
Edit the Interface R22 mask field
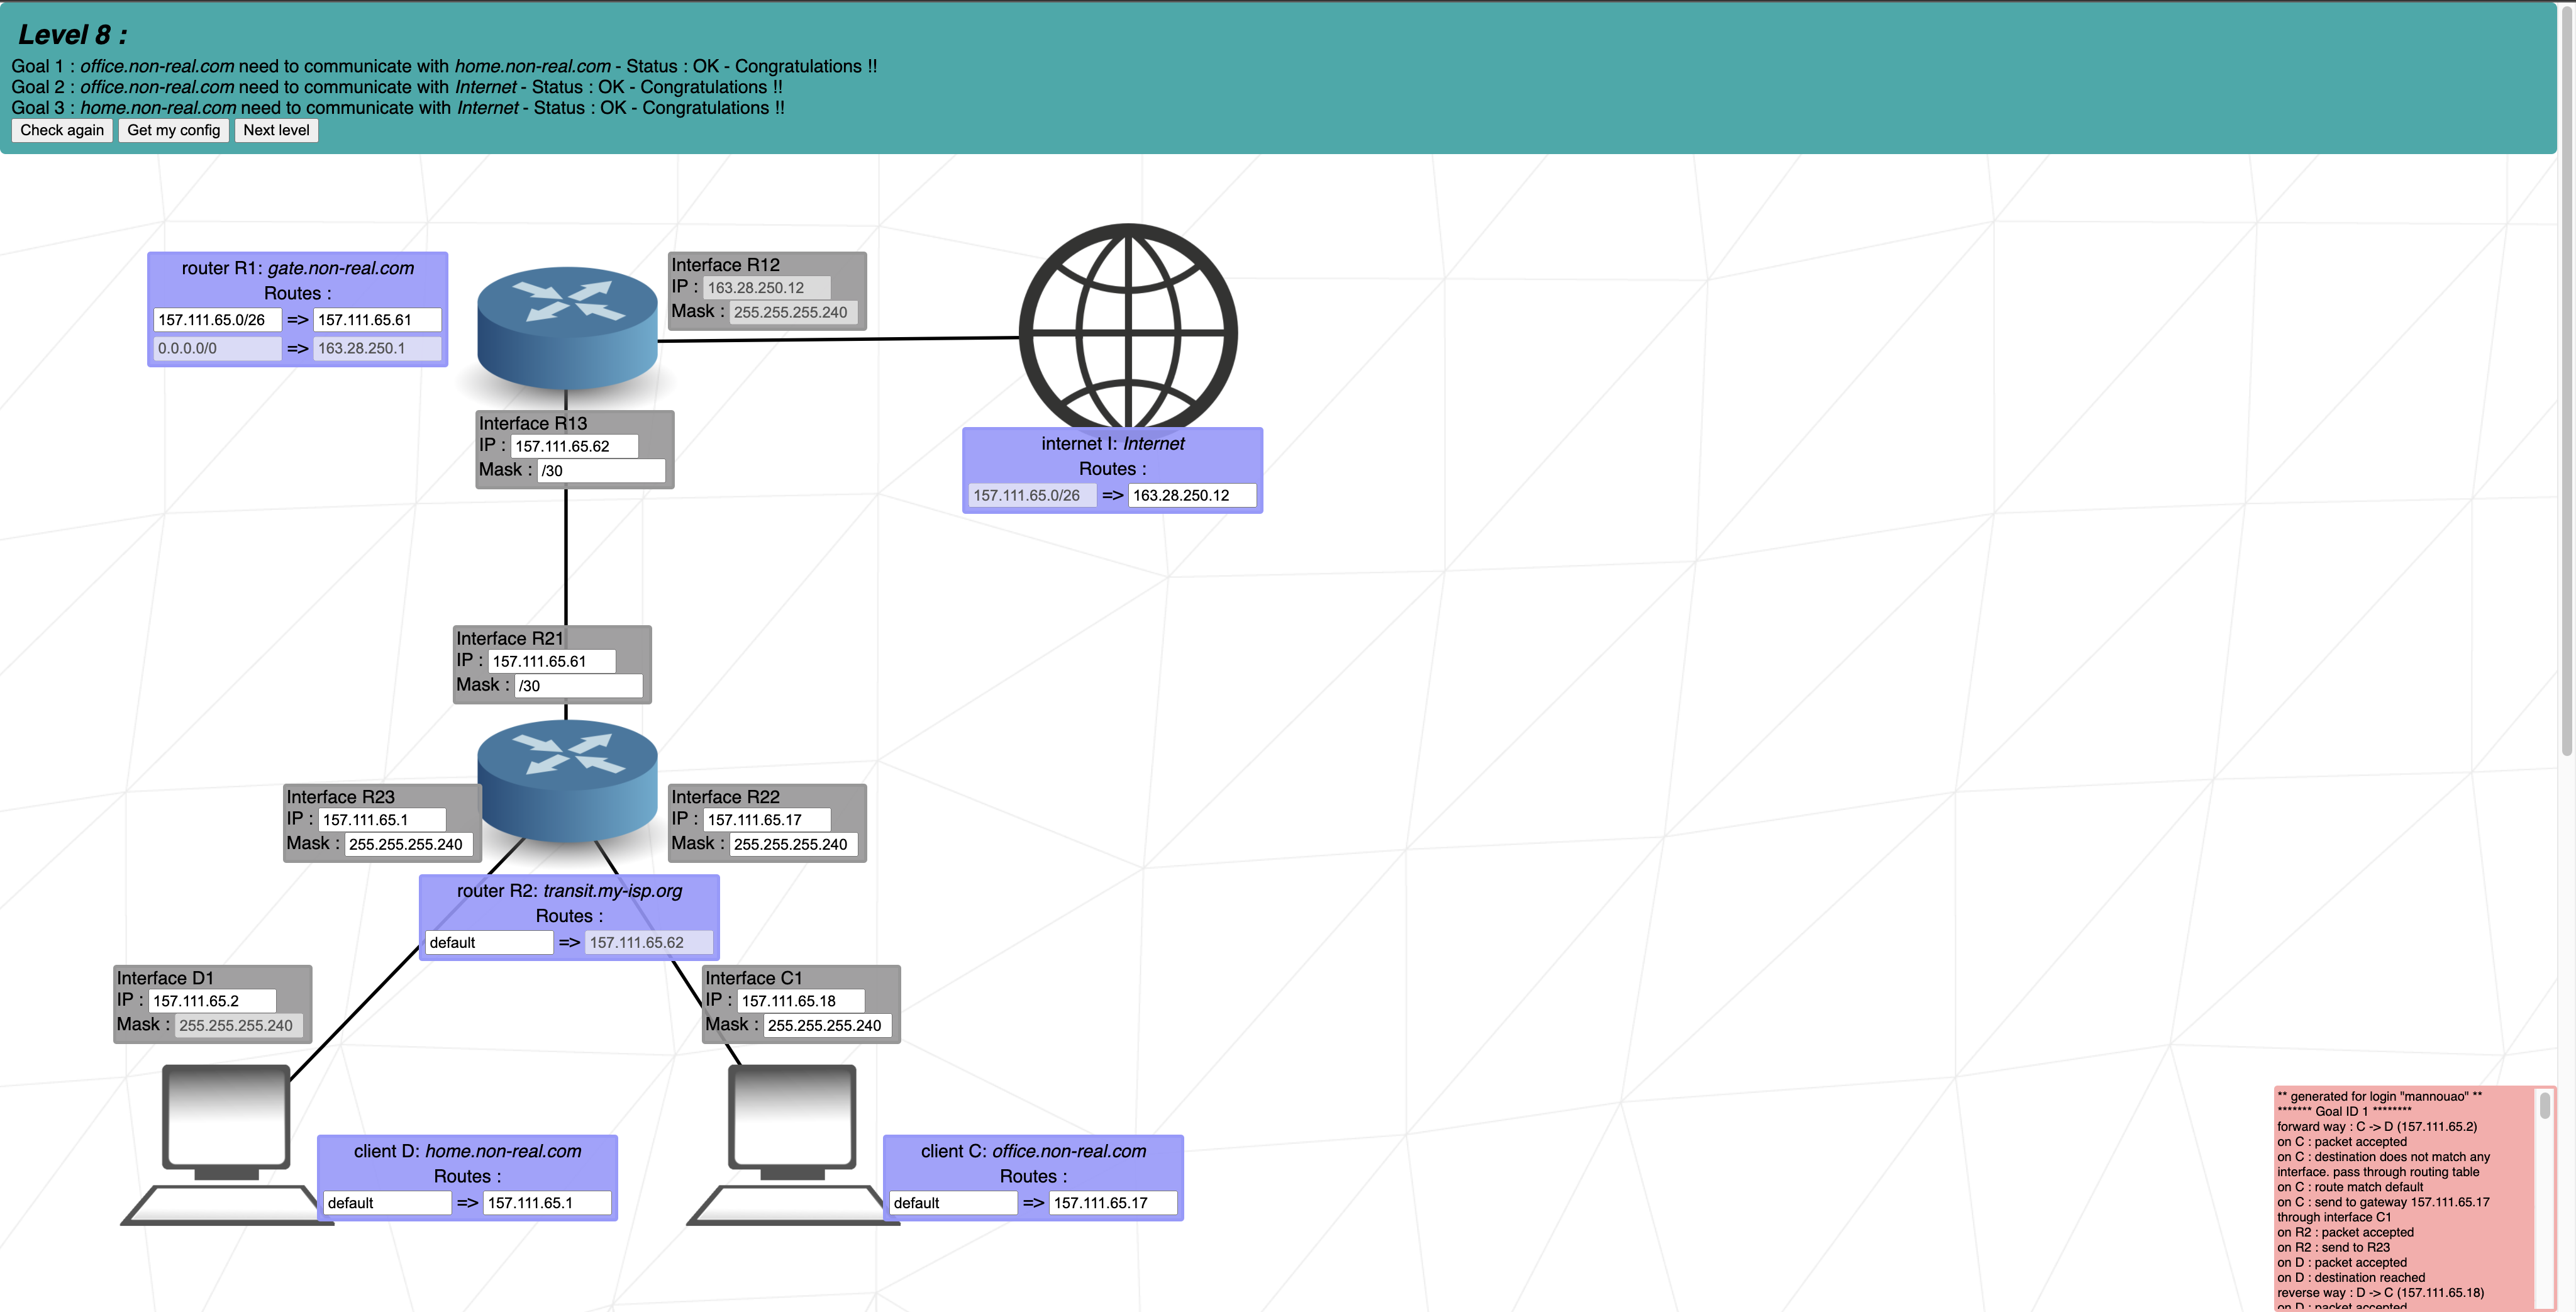point(793,844)
